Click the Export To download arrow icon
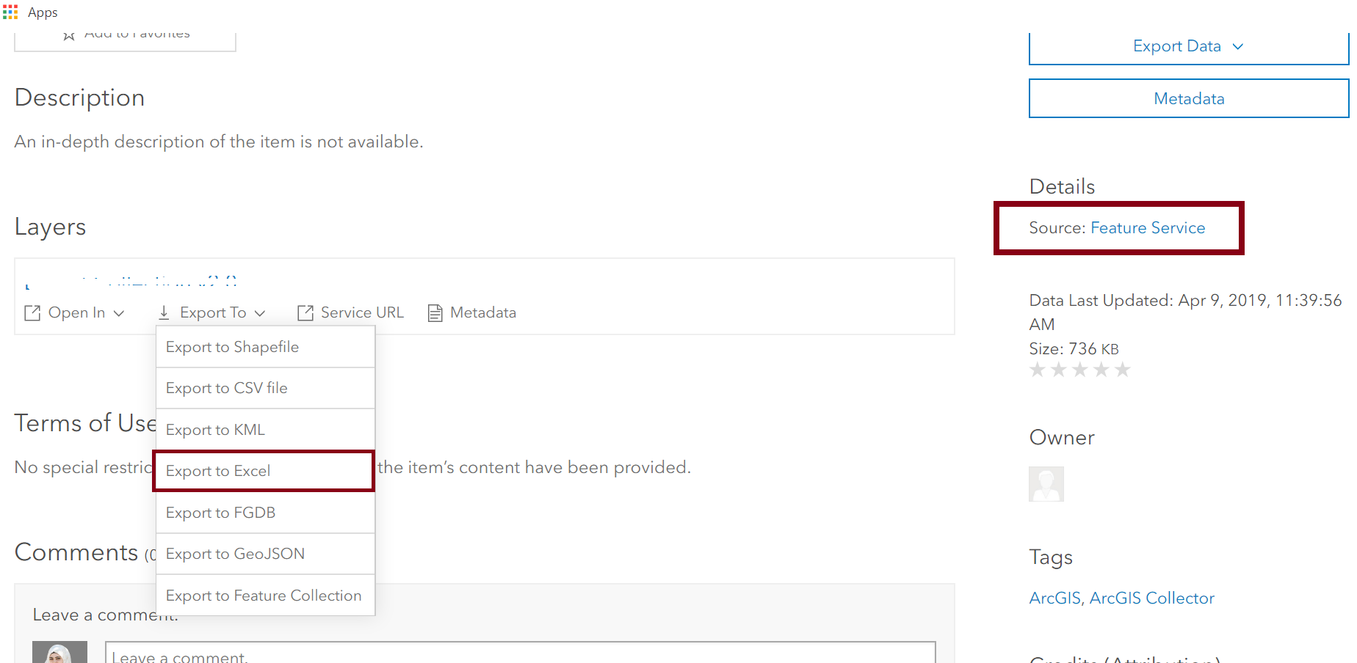Viewport: 1357px width, 663px height. point(164,313)
